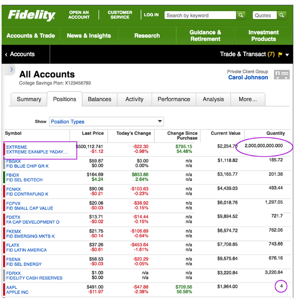Click the Quotes input field
The height and width of the screenshot is (300, 296).
(x=265, y=15)
